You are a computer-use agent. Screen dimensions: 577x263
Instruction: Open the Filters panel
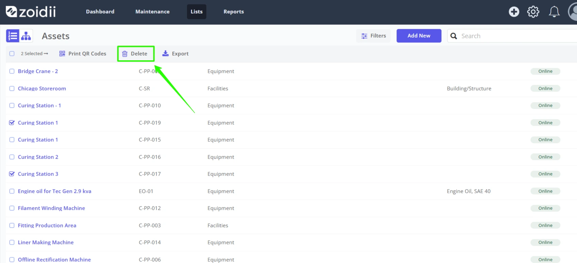coord(373,36)
